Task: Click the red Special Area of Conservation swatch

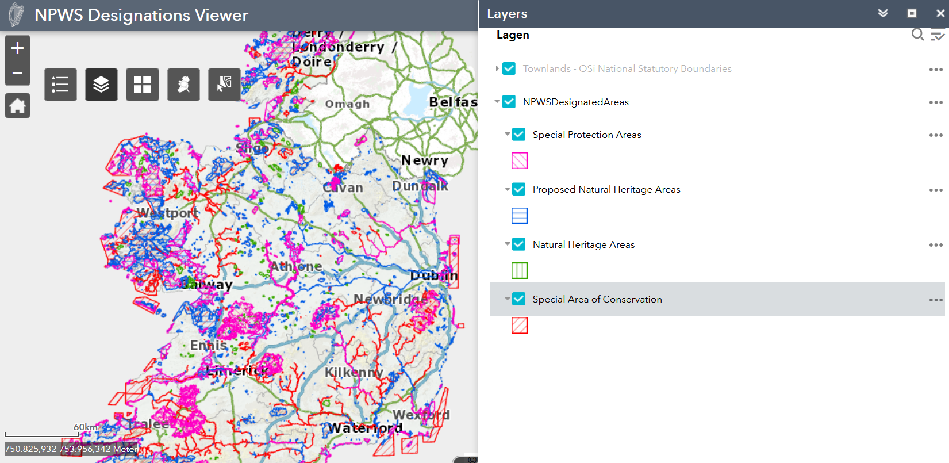Action: coord(519,326)
